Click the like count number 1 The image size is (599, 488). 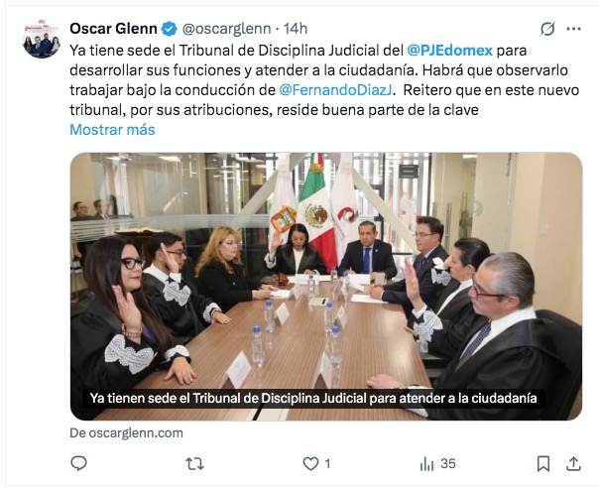[x=327, y=464]
